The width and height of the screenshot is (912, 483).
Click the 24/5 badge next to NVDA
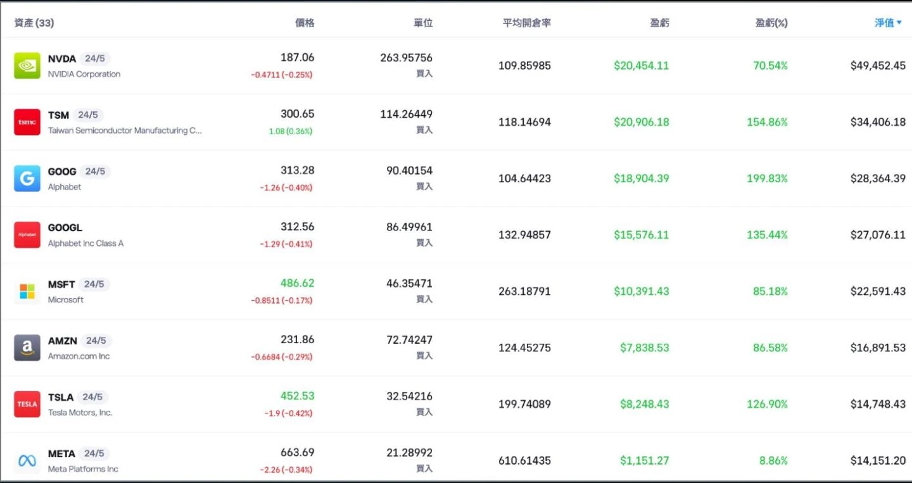(95, 58)
